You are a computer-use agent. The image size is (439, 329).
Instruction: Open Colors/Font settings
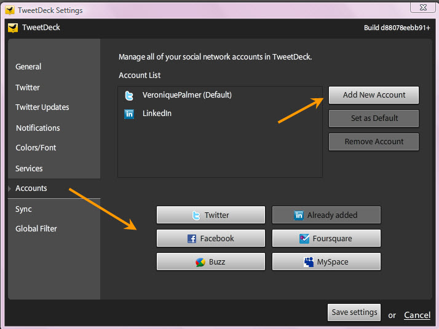coord(36,147)
